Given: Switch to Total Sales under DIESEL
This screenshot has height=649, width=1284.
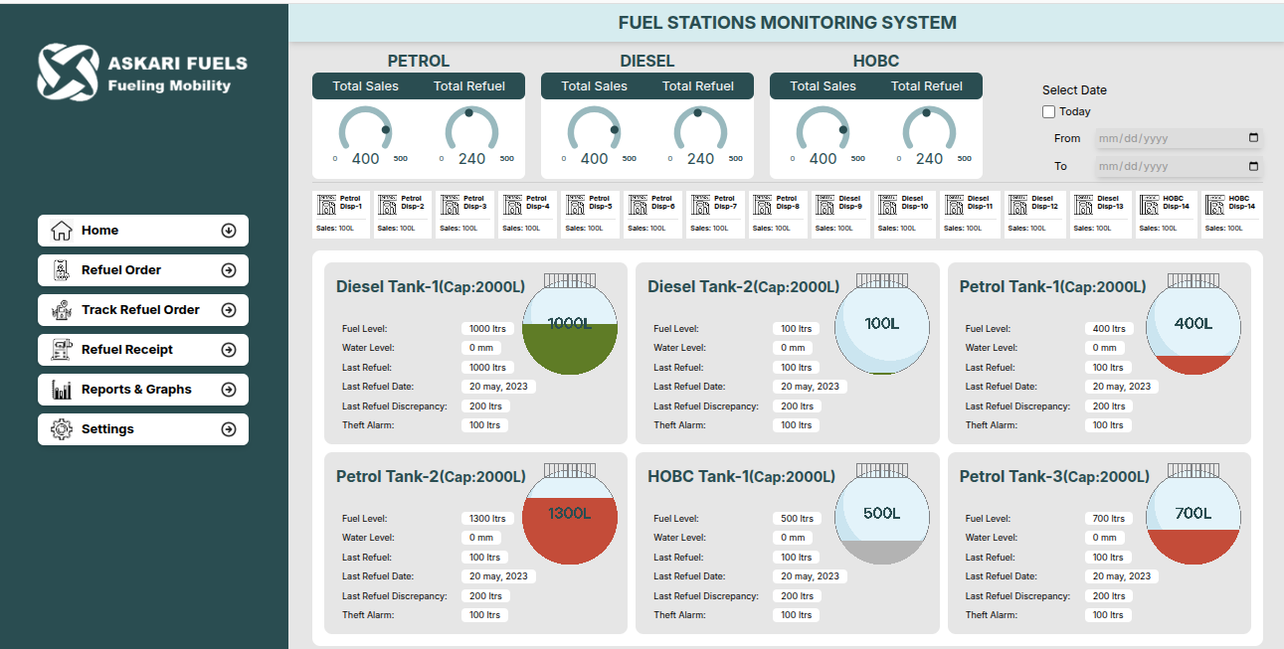Looking at the screenshot, I should 595,85.
